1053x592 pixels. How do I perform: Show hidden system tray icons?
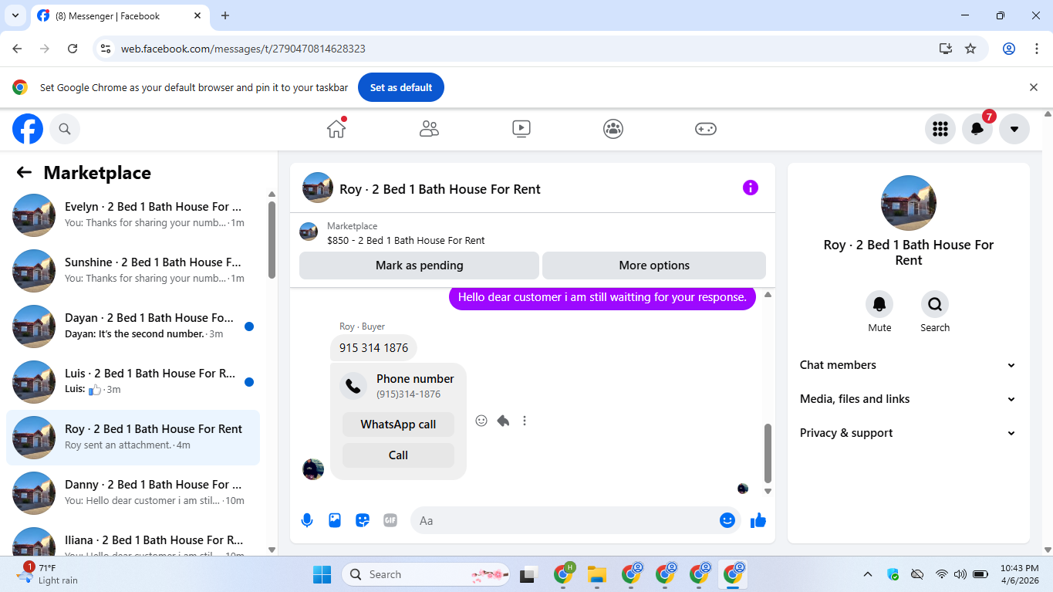point(868,574)
